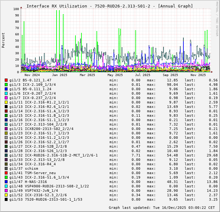
Task: Click the Sep 2025 x-axis label
Action: click(x=170, y=75)
